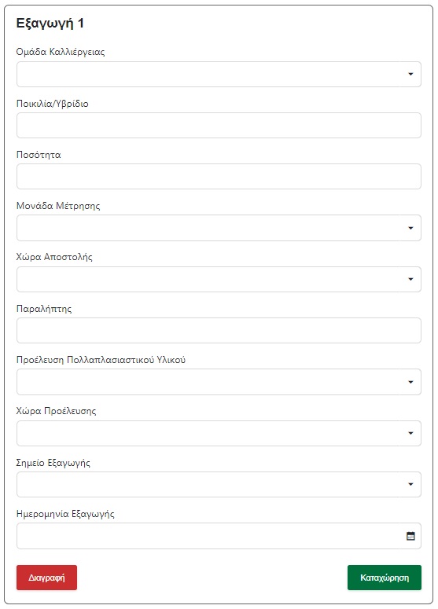Image resolution: width=438 pixels, height=609 pixels.
Task: Open the calendar picker for Ημερομηνία Εξαγωγής
Action: point(410,536)
